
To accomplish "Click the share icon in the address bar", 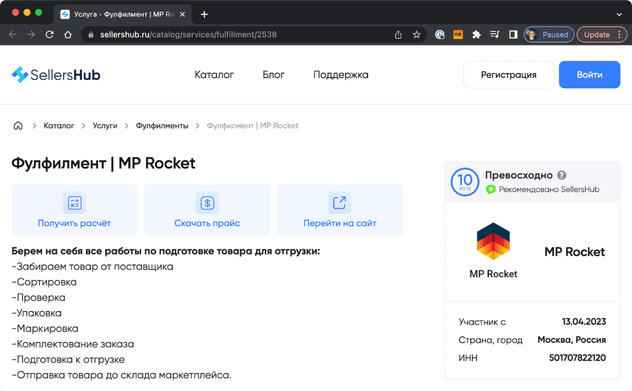I will [398, 34].
